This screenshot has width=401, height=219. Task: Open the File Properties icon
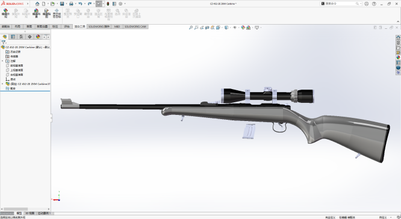114,4
